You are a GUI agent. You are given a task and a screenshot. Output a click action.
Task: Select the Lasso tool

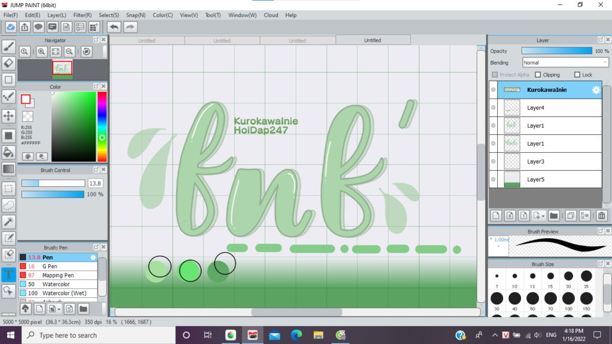(8, 205)
